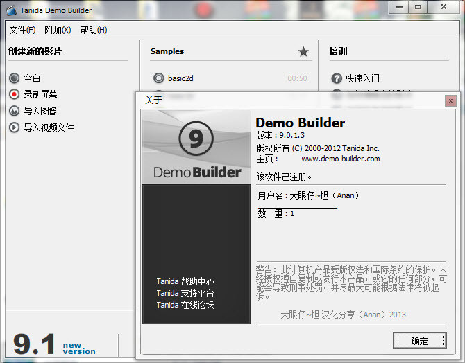Open Tanida 帮助中心 link

pos(185,281)
